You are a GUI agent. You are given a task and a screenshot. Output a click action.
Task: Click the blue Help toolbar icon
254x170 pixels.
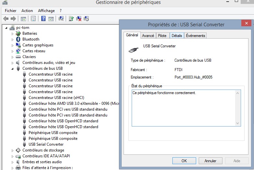tap(43, 18)
